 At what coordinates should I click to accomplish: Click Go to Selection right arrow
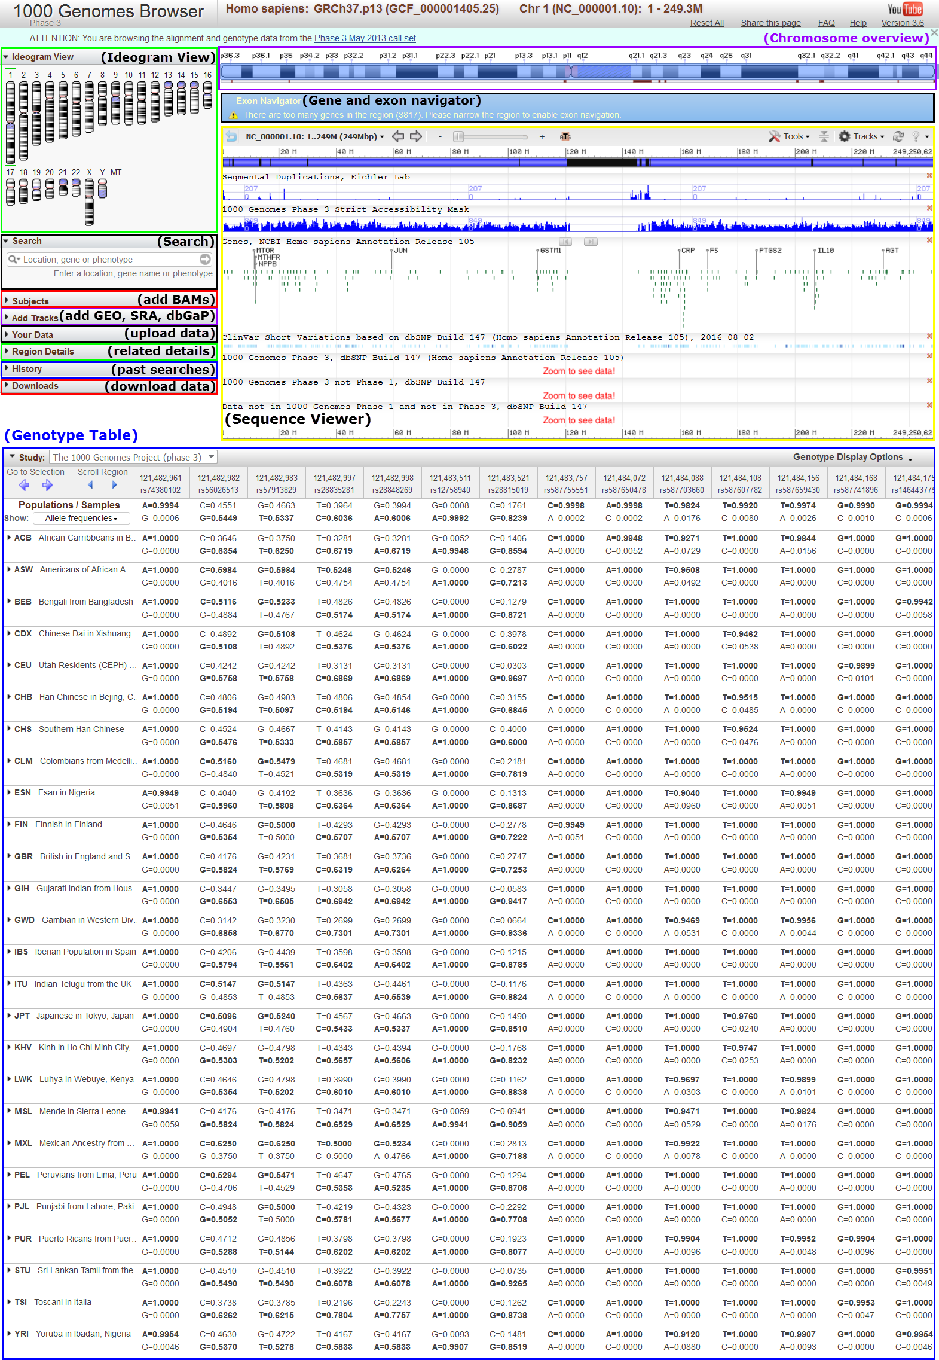47,485
